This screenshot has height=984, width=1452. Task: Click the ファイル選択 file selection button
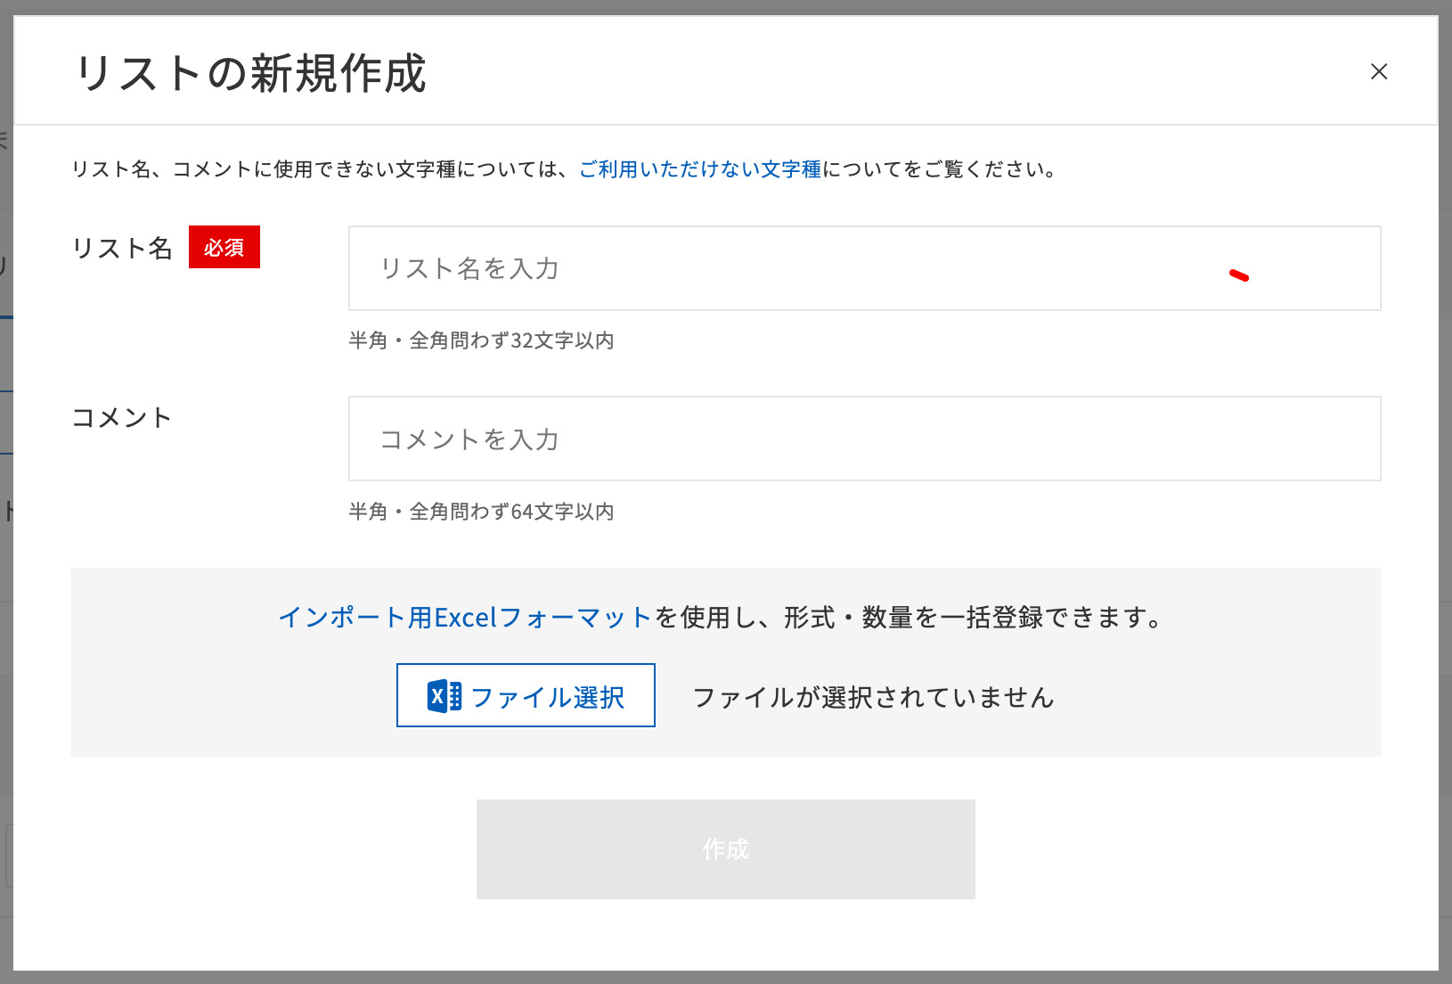[x=525, y=696]
